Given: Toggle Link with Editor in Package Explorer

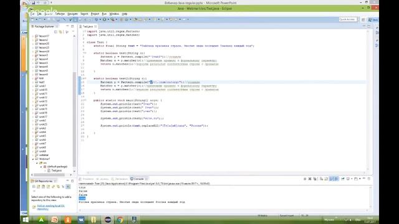Looking at the screenshot, I should [60, 32].
